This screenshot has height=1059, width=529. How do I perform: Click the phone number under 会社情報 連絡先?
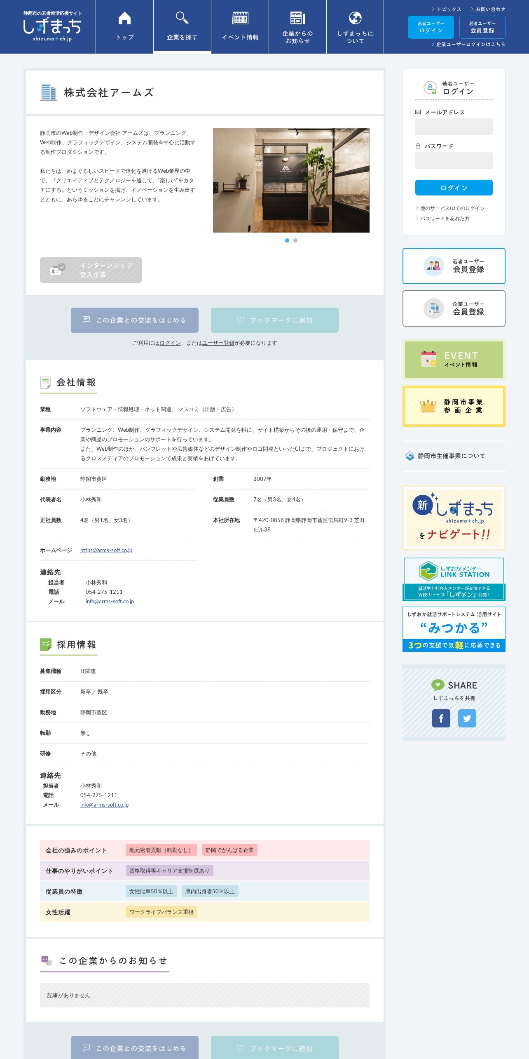(x=104, y=592)
